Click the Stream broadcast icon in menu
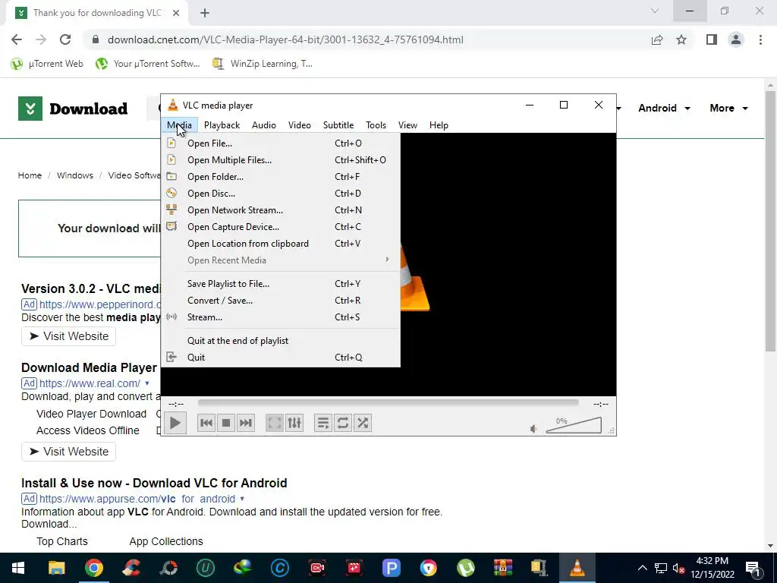This screenshot has width=777, height=583. [x=171, y=317]
